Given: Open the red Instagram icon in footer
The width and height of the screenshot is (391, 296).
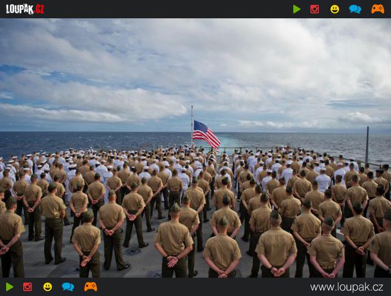Looking at the screenshot, I should [x=27, y=287].
